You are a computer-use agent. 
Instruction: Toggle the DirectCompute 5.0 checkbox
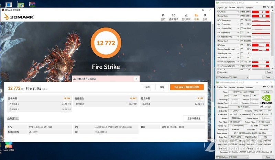click(257, 152)
